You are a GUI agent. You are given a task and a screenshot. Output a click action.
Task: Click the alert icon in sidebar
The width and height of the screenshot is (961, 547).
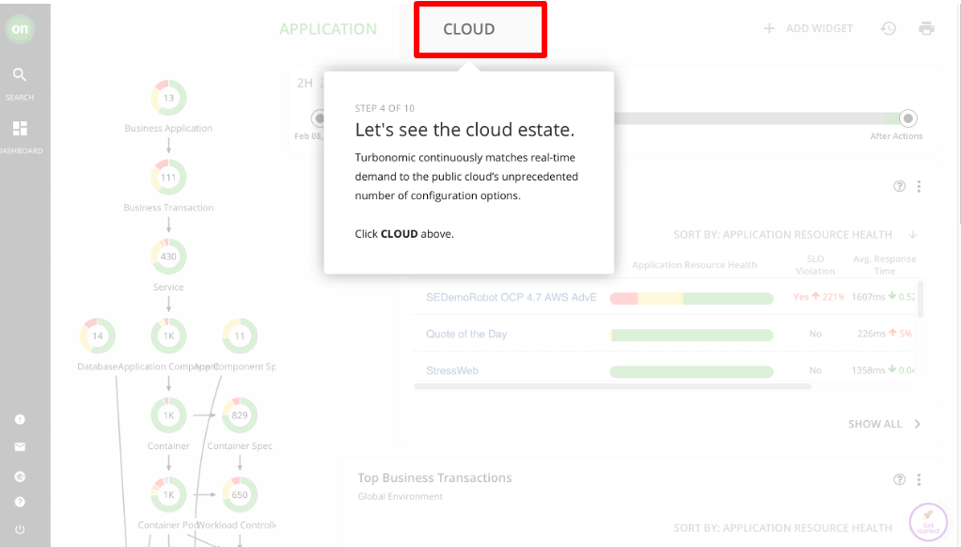(20, 419)
